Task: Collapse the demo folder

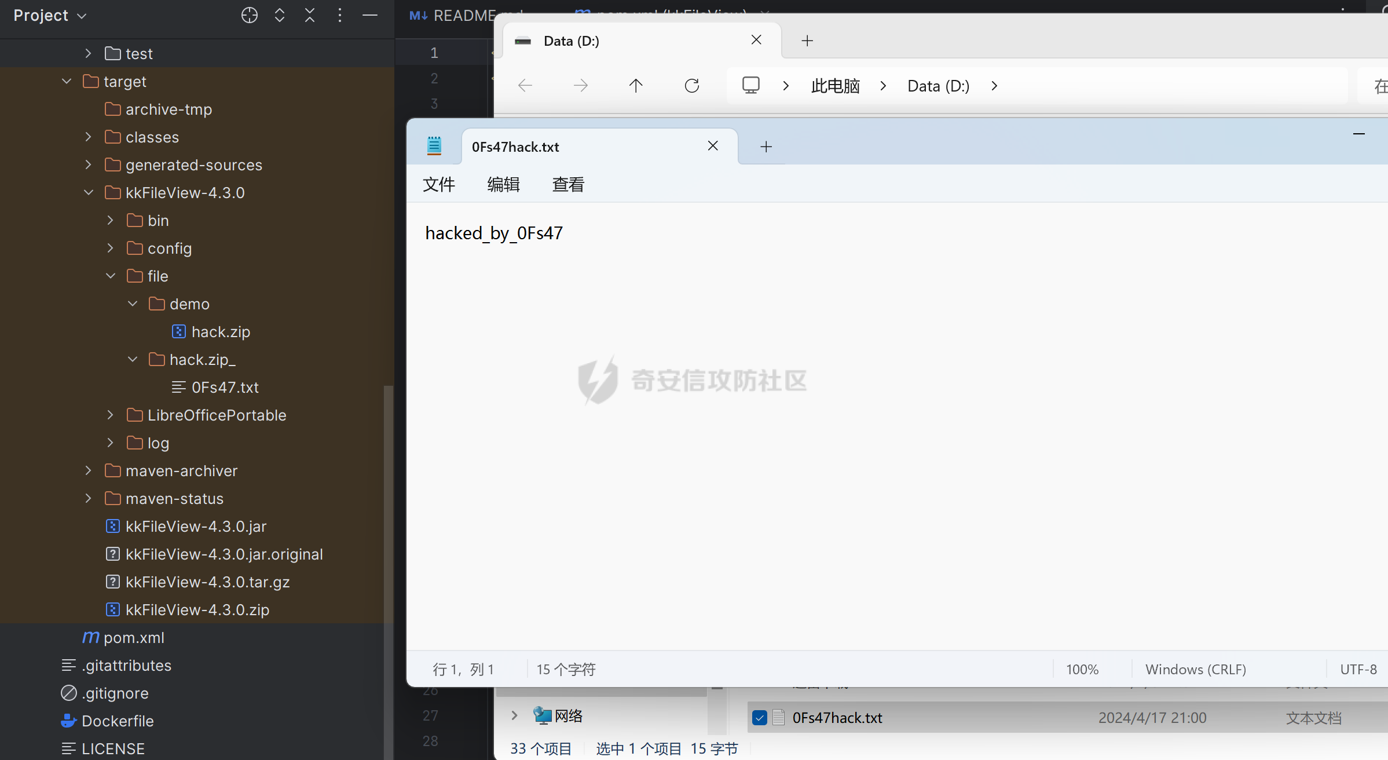Action: click(x=132, y=304)
